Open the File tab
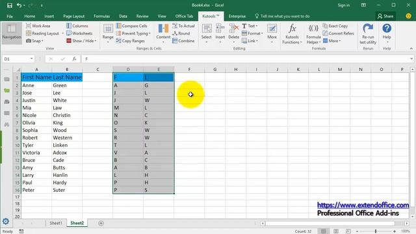 tap(10, 16)
